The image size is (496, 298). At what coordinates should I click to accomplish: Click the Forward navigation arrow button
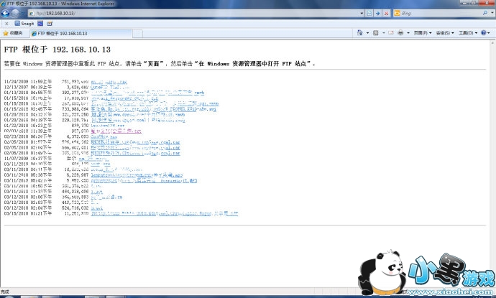(x=15, y=13)
